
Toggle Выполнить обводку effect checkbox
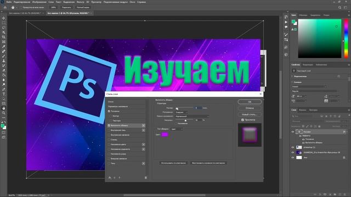click(109, 125)
